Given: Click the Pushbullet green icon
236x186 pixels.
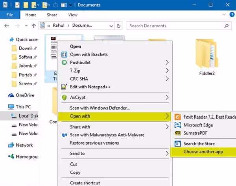Looking at the screenshot, I should [x=64, y=62].
